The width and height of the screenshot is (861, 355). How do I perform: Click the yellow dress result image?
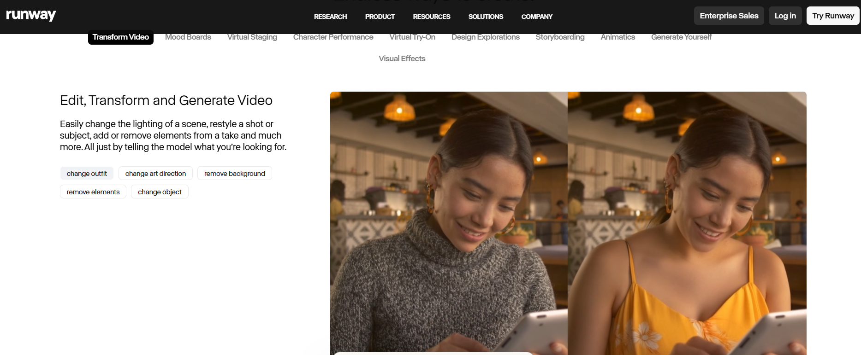(687, 223)
